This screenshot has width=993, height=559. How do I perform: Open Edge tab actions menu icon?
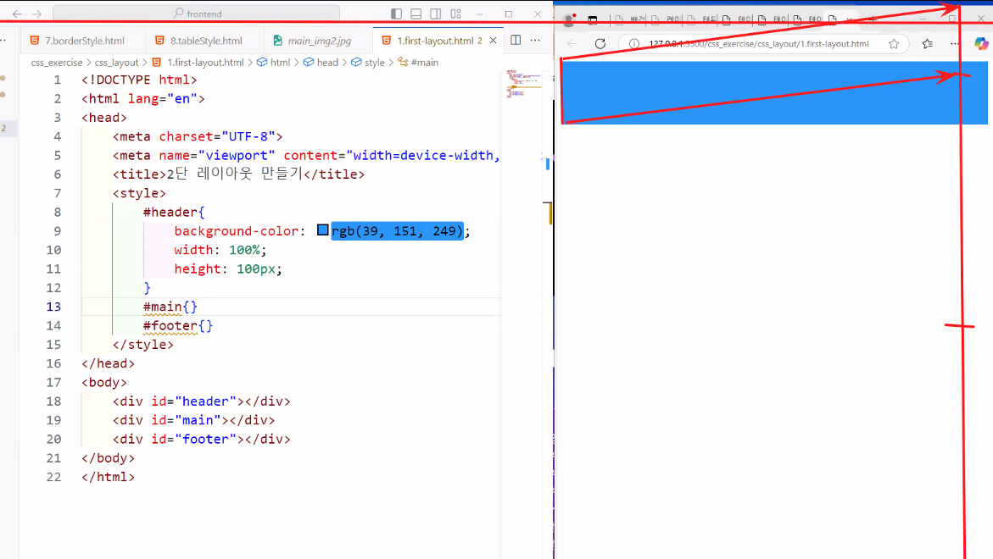click(x=593, y=19)
